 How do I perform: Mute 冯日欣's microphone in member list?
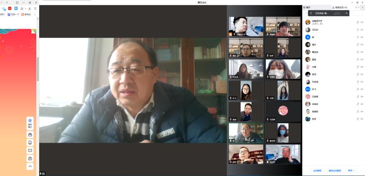[x=358, y=30]
